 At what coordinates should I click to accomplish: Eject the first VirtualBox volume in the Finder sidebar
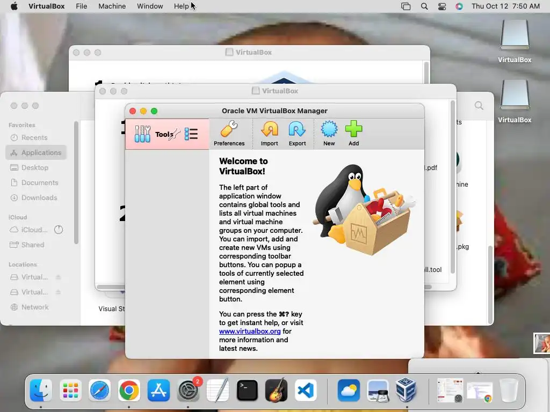click(58, 277)
